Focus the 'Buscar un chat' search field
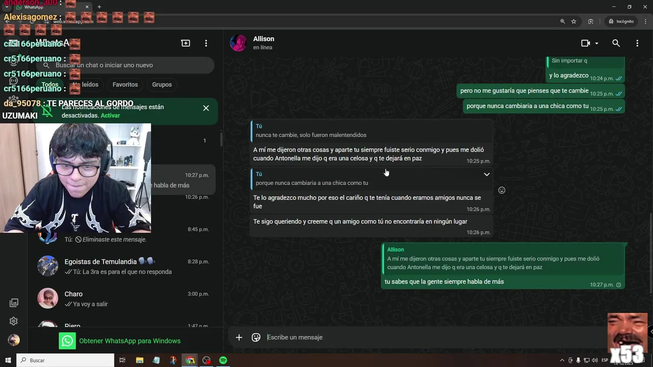The image size is (653, 367). (x=125, y=65)
